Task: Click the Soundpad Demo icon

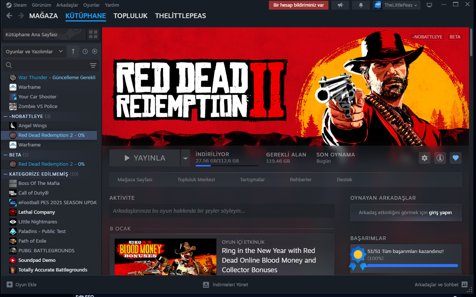Action: (13, 260)
